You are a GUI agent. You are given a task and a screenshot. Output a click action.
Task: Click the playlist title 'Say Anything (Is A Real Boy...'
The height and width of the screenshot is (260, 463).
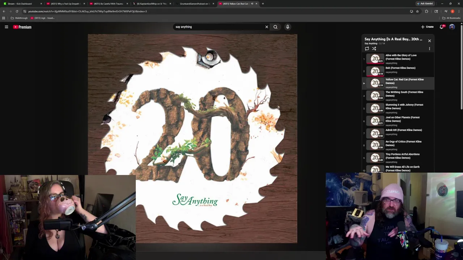pyautogui.click(x=393, y=39)
